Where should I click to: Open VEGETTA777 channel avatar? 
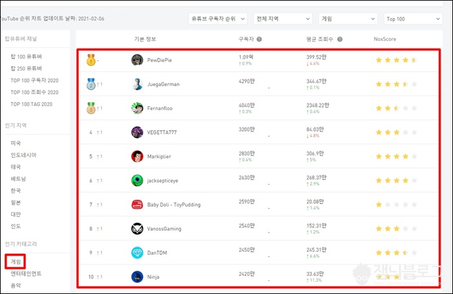click(137, 132)
